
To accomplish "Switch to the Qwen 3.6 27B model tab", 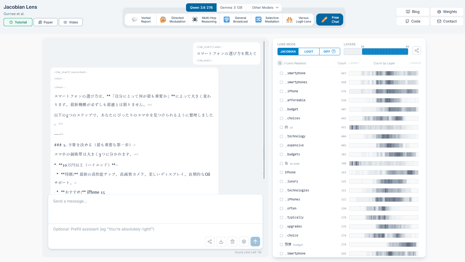I will [x=201, y=8].
